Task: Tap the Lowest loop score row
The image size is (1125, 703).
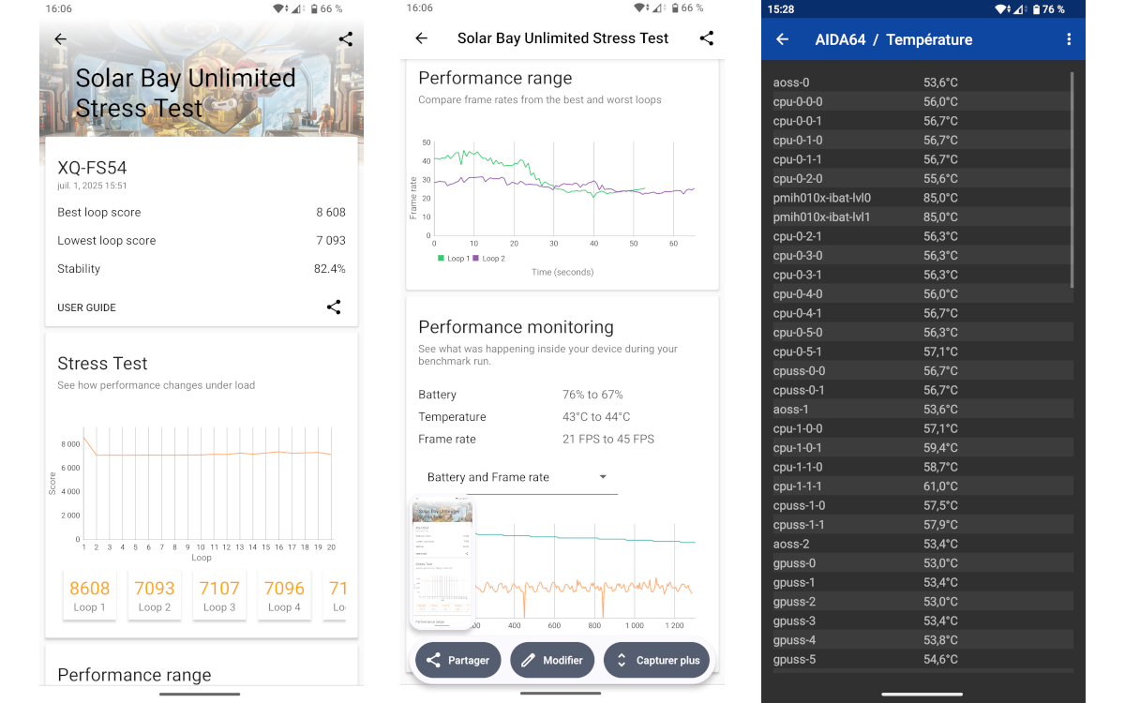Action: (x=202, y=241)
